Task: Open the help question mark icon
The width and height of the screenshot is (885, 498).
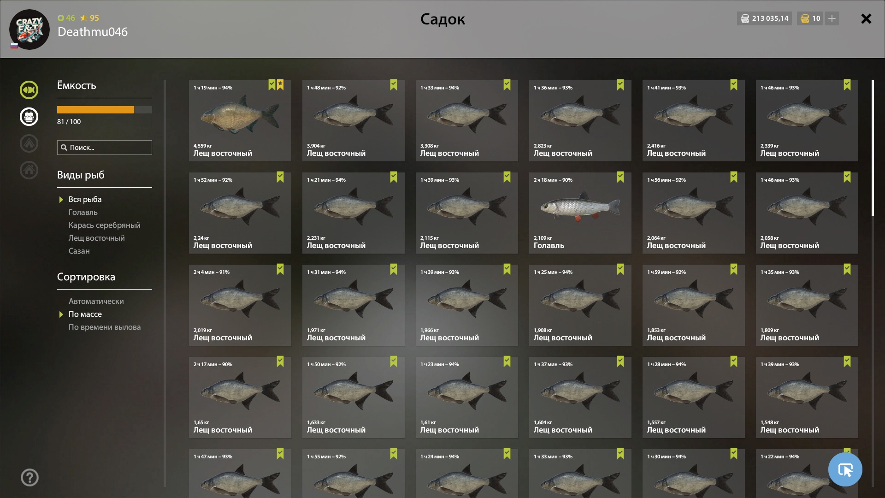Action: (x=29, y=478)
